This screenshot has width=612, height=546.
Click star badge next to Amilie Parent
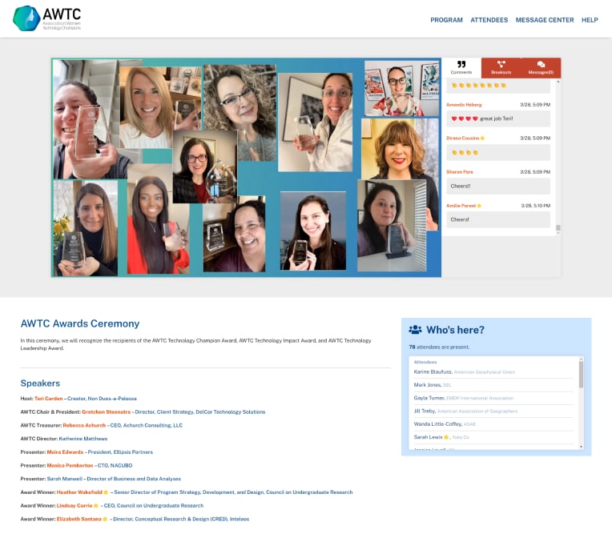click(x=479, y=206)
